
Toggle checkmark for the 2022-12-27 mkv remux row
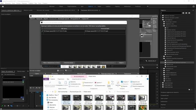[42, 31]
